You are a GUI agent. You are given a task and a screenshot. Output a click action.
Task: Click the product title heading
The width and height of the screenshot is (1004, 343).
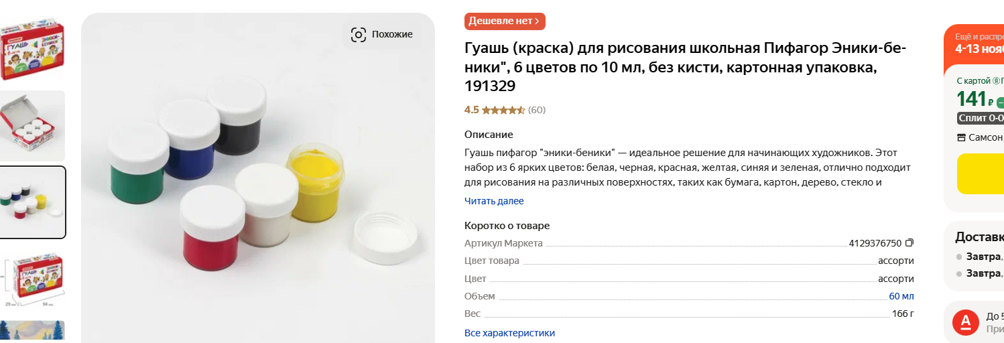pos(685,68)
